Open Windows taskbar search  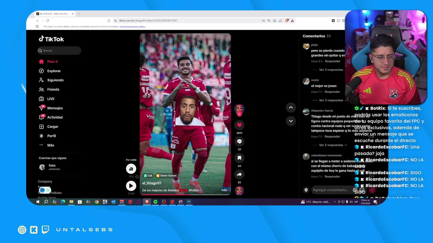tap(46, 202)
